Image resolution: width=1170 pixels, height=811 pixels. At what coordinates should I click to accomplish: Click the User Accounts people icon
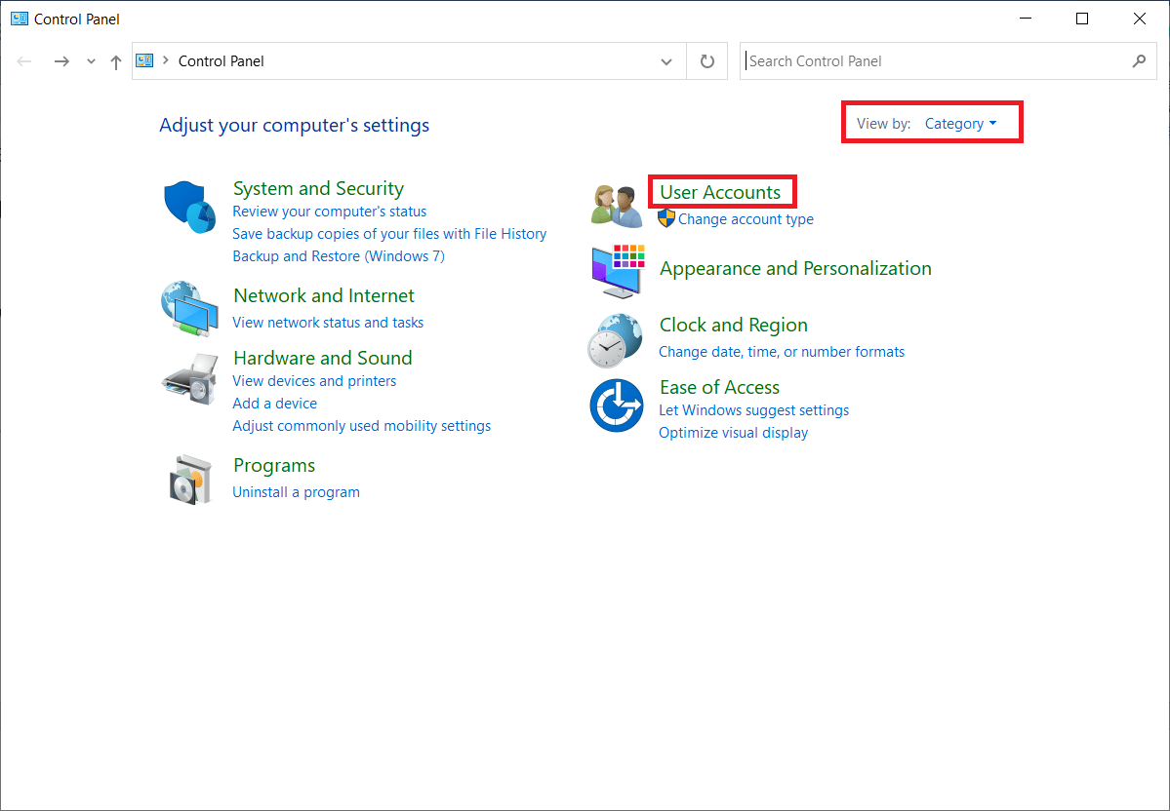tap(617, 205)
